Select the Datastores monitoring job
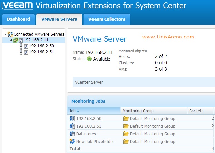 [x=86, y=134]
